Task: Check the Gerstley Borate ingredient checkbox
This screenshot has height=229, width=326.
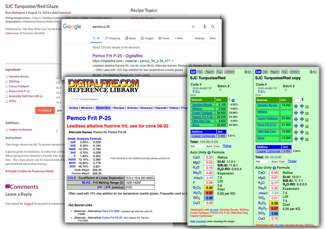Action: click(7, 77)
